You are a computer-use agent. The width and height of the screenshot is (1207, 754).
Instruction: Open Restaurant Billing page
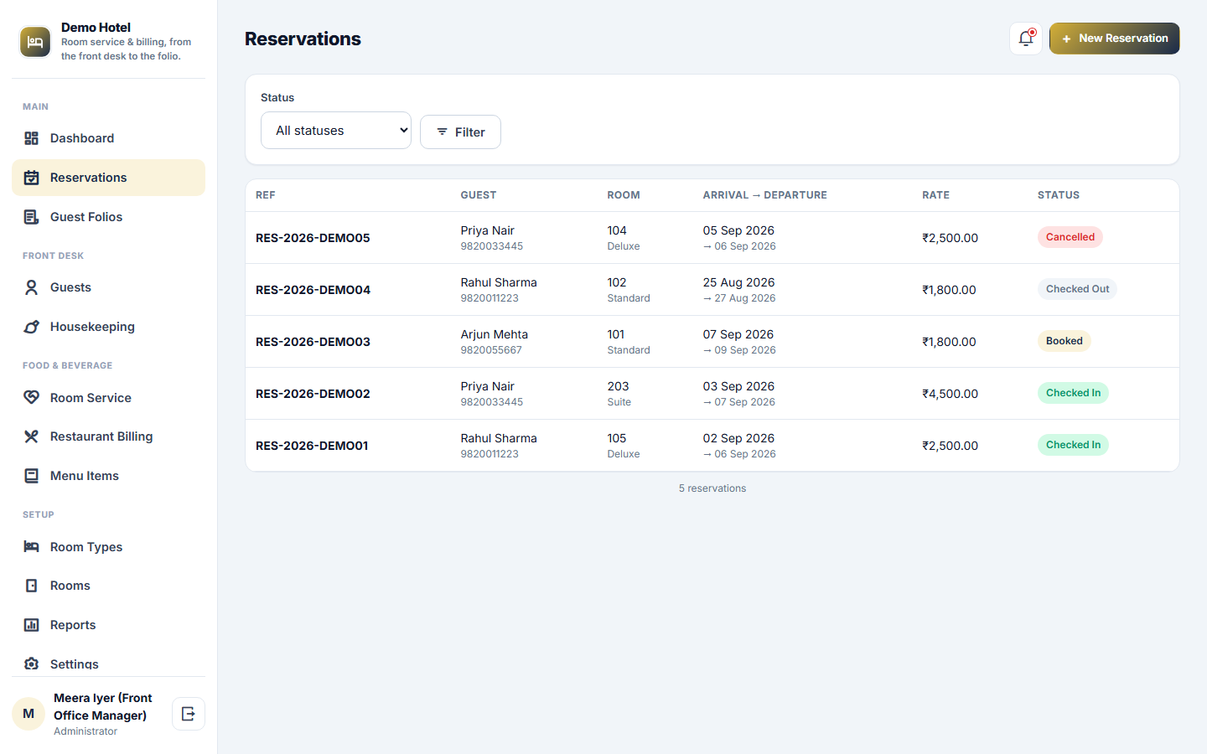tap(108, 436)
